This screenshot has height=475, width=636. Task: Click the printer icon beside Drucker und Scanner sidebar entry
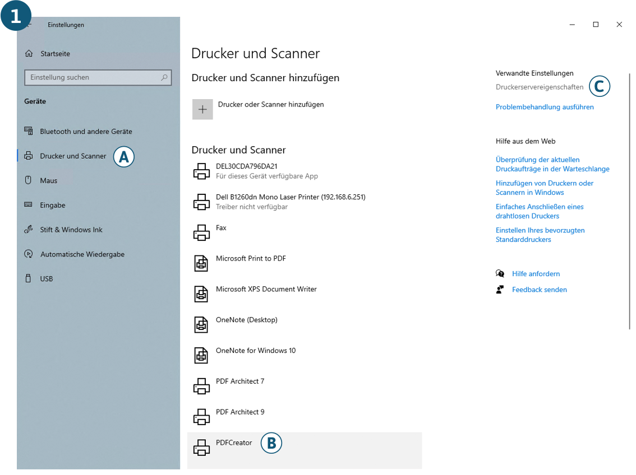coord(29,156)
